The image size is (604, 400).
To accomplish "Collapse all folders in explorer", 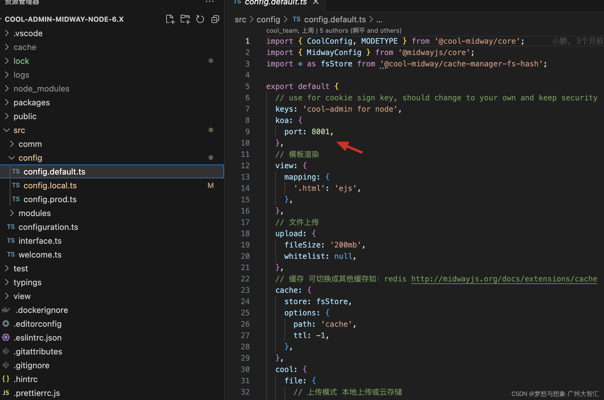I will [x=215, y=19].
